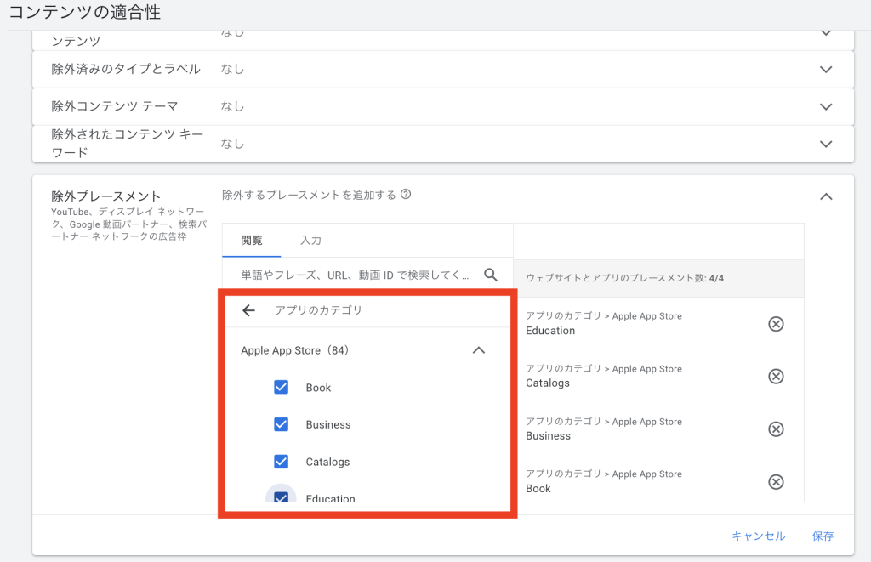Open help icon next to 除外するプレースメントを追加する
The height and width of the screenshot is (562, 871).
tap(406, 195)
